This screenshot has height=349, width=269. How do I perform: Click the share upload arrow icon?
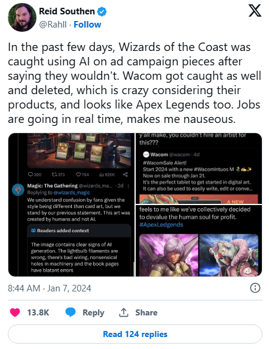click(x=124, y=312)
